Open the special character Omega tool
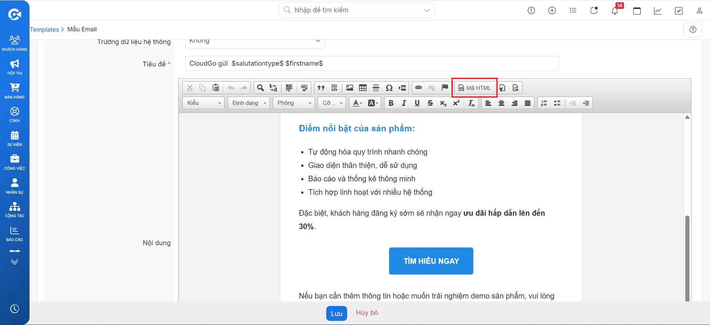This screenshot has width=710, height=325. [389, 88]
